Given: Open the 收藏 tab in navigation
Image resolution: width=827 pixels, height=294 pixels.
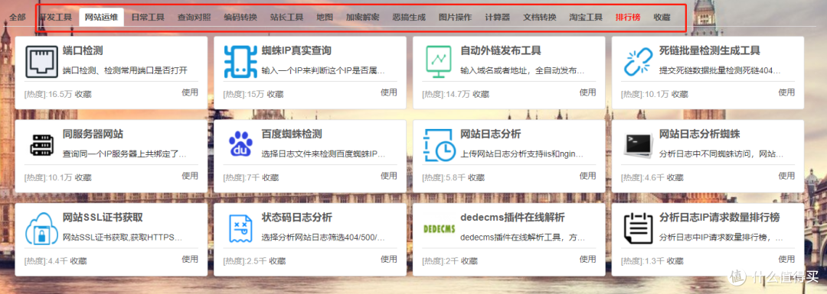Looking at the screenshot, I should [x=662, y=17].
